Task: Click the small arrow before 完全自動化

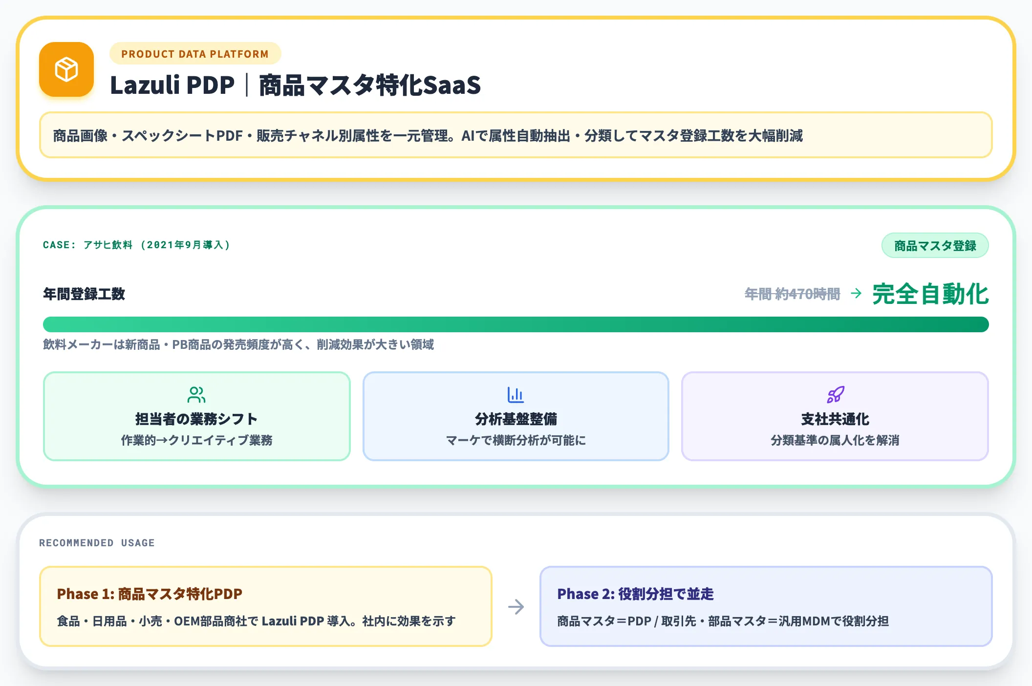Action: click(x=856, y=293)
